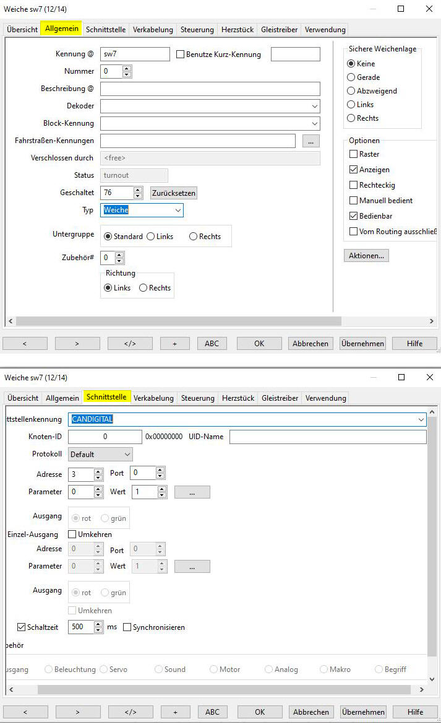
Task: Enable the Raster option checkbox
Action: pyautogui.click(x=354, y=154)
